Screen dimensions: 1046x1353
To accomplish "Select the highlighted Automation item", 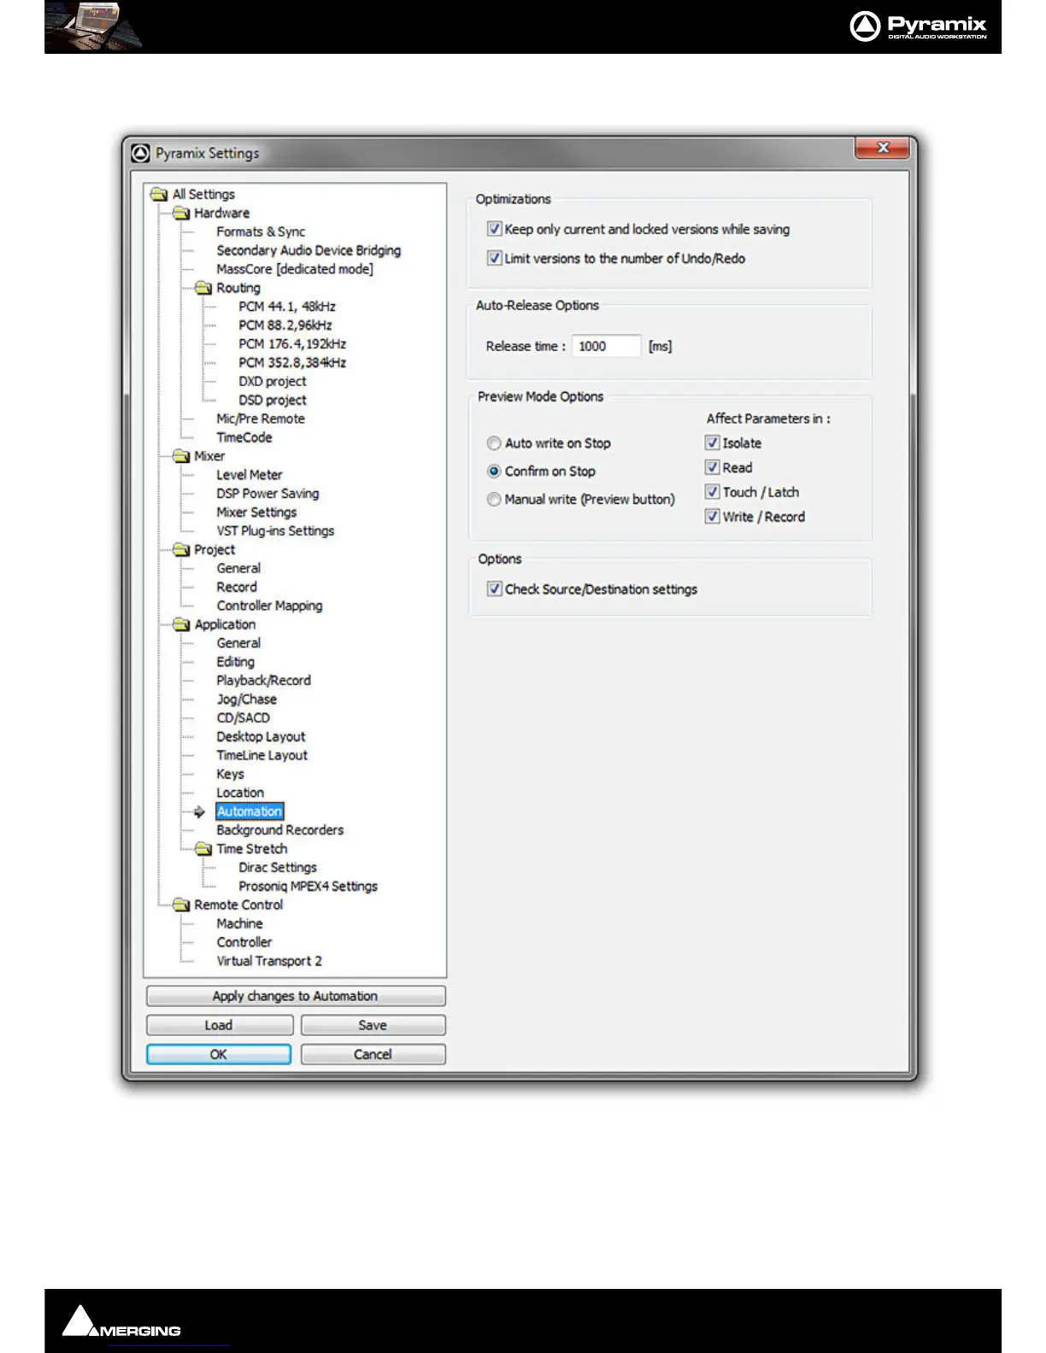I will point(250,811).
